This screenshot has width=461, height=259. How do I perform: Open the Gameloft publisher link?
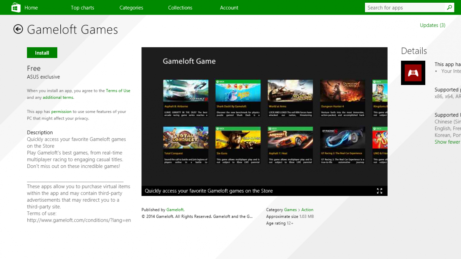click(x=175, y=210)
